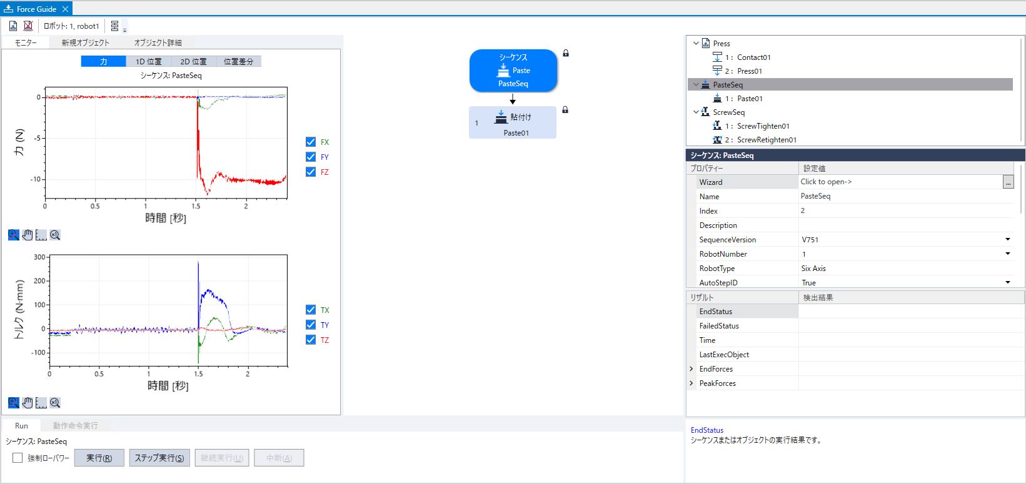Viewport: 1026px width, 484px height.
Task: Select the pan hand tool under force graph
Action: tap(28, 235)
